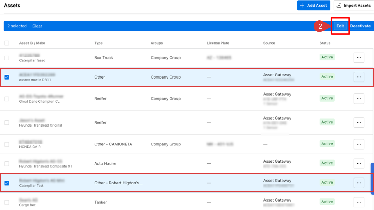The width and height of the screenshot is (374, 210).
Task: Click Company Group in HONDA CV-R row
Action: (x=165, y=144)
